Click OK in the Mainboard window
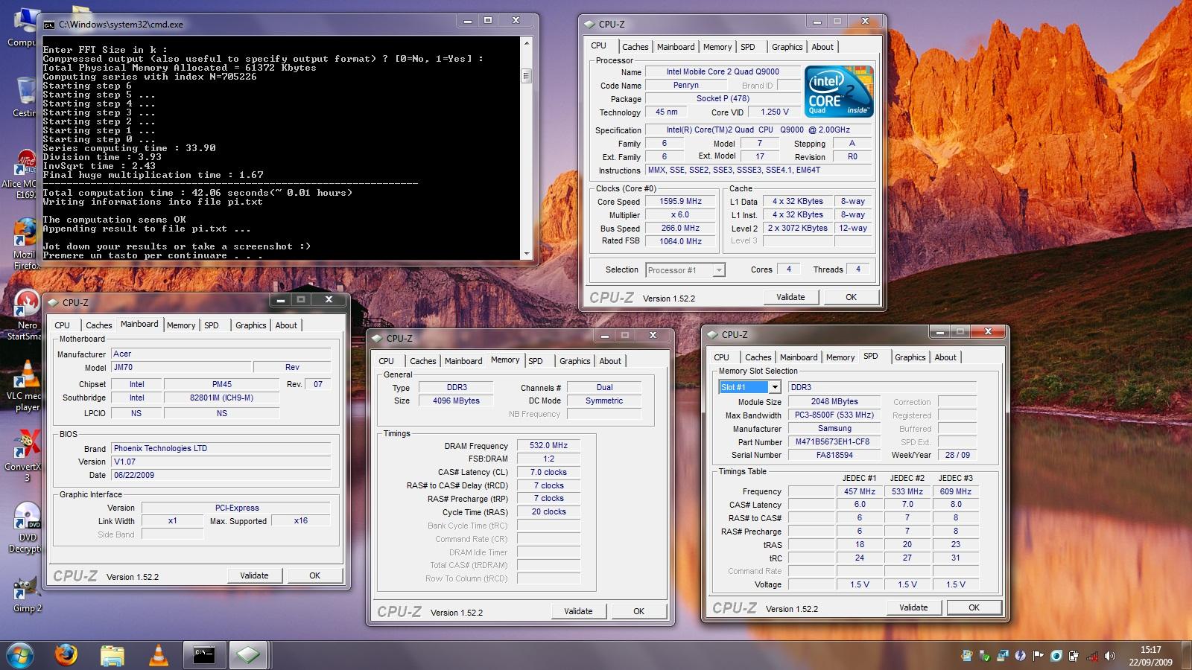Screen dimensions: 1192x670 314,575
